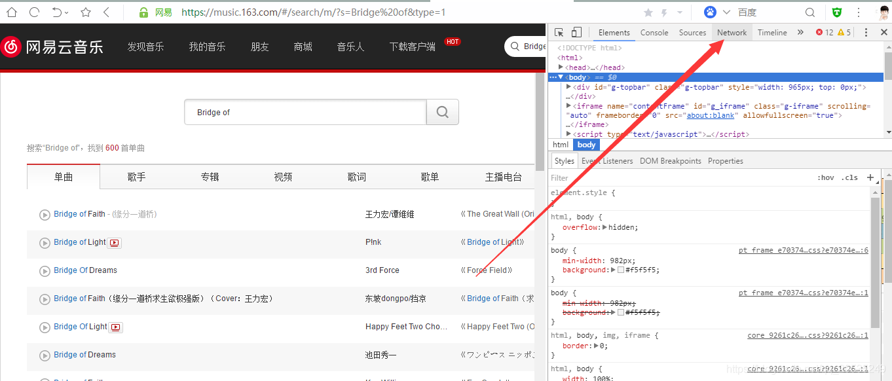Open the MV icon for Happy Feet's Bridge Of Light

pos(116,327)
